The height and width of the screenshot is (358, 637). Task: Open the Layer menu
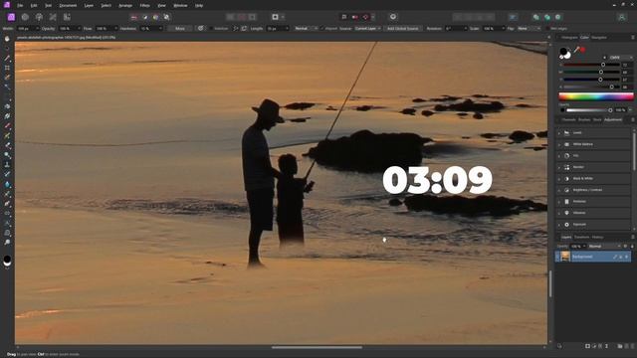coord(89,6)
